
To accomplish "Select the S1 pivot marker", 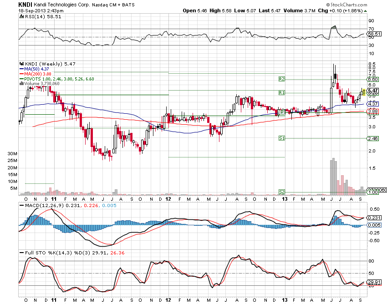I will (282, 138).
